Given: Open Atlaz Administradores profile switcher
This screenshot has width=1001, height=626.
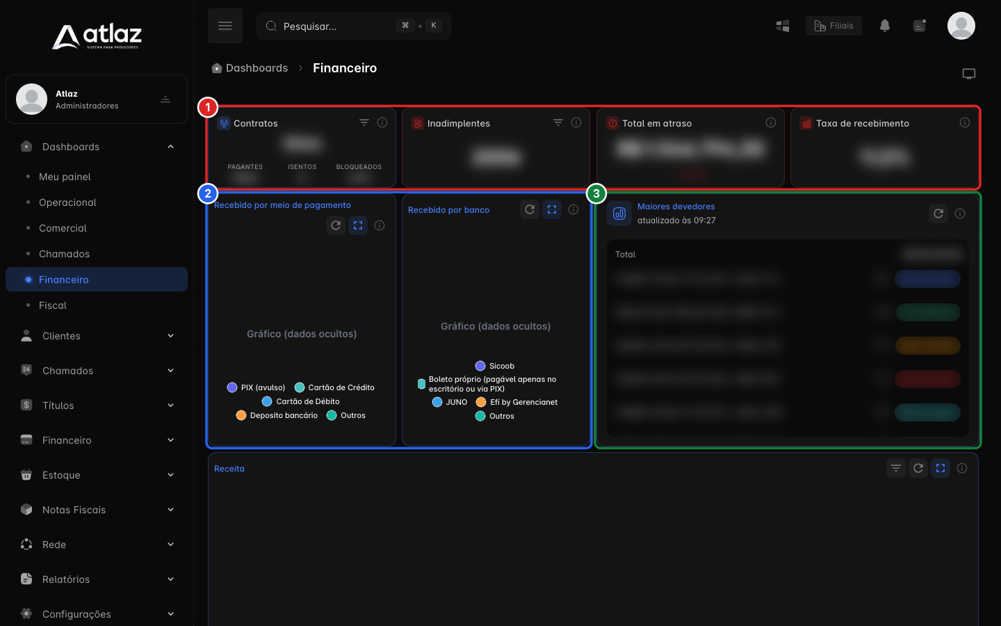Looking at the screenshot, I should pyautogui.click(x=97, y=99).
